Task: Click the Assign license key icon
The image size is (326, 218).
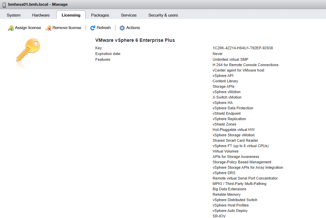Action: 11,28
